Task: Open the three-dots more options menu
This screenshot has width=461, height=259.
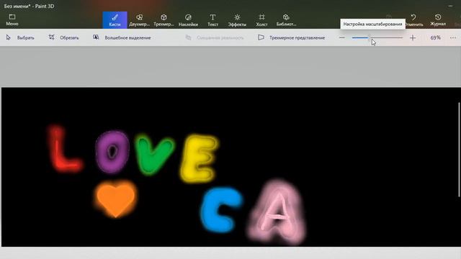Action: tap(453, 37)
